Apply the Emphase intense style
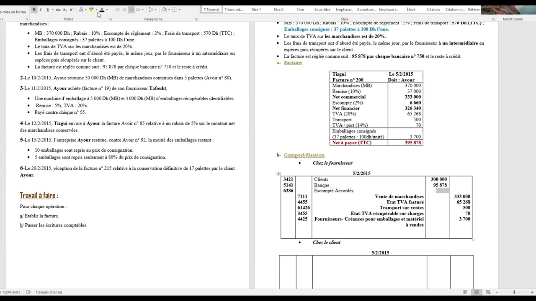Screen dimensions: 536x301 tap(389, 10)
